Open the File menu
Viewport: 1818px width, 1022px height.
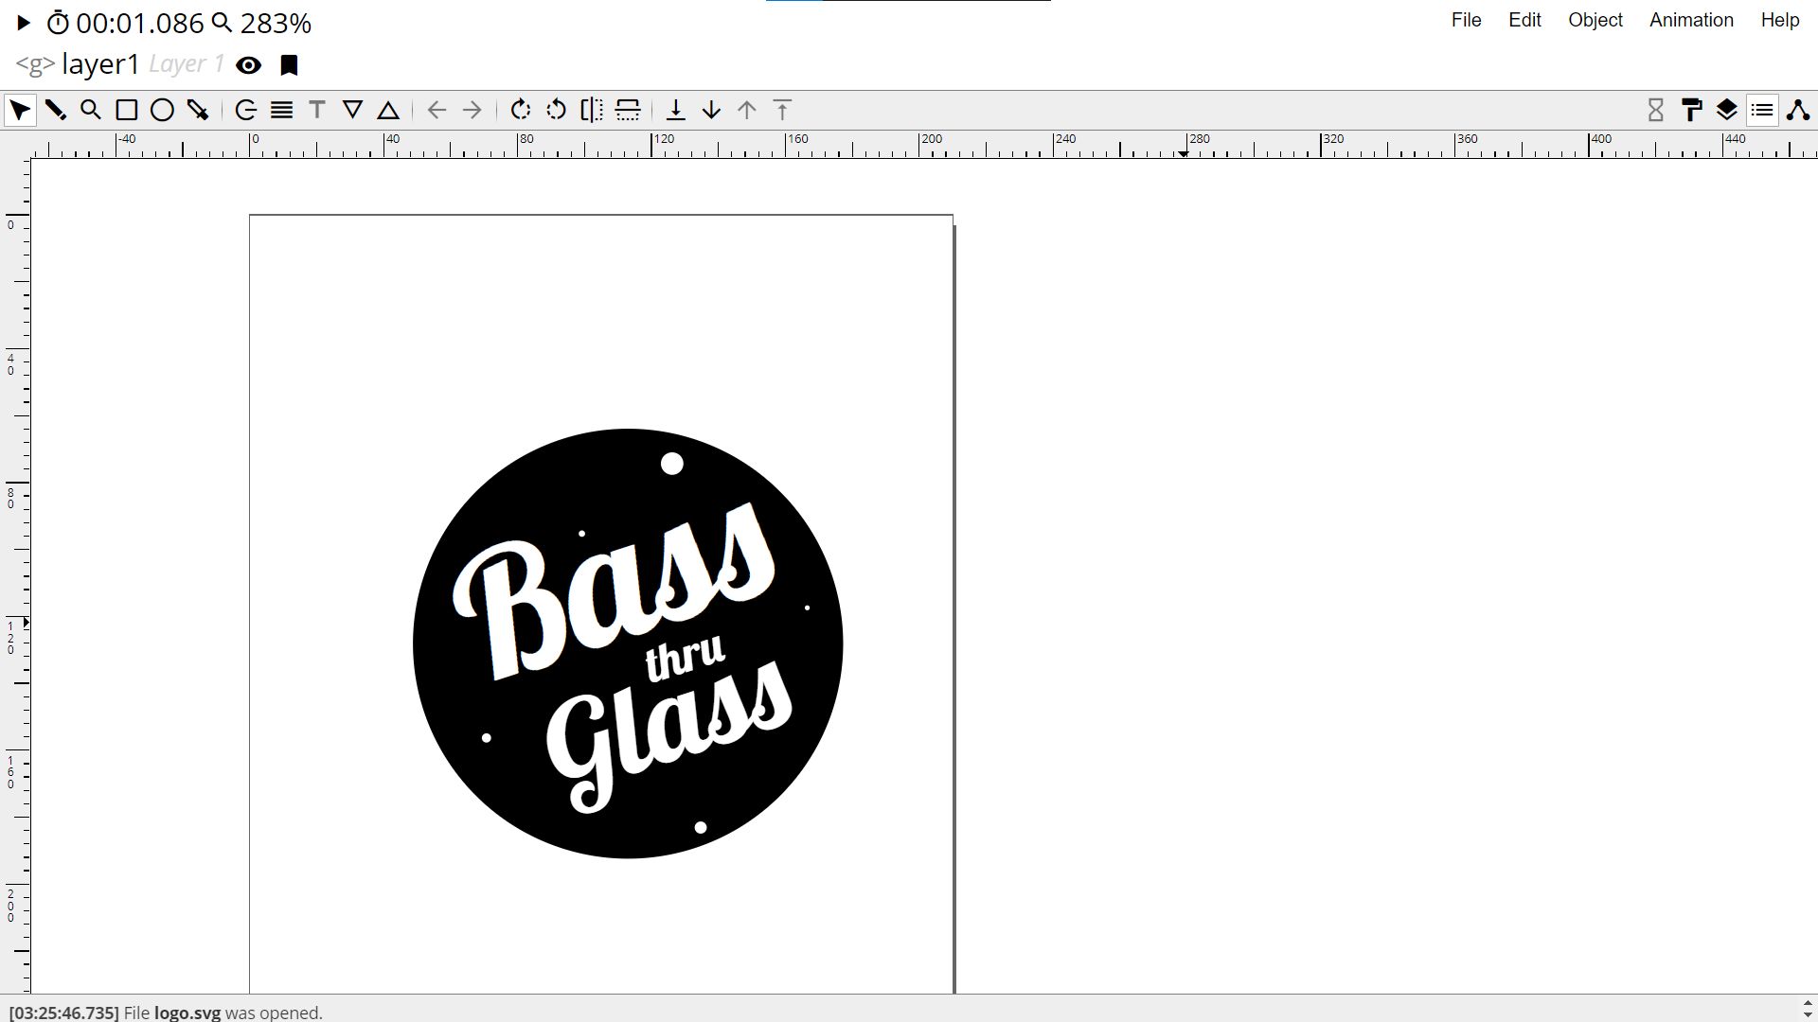(x=1466, y=20)
